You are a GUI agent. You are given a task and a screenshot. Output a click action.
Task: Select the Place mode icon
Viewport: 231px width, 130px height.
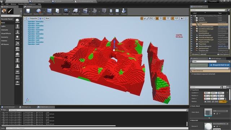point(4,11)
